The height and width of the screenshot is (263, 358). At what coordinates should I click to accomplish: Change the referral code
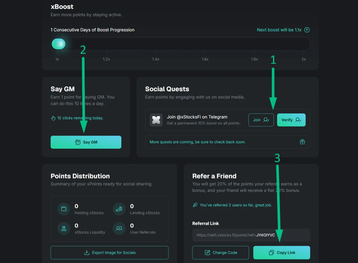220,253
